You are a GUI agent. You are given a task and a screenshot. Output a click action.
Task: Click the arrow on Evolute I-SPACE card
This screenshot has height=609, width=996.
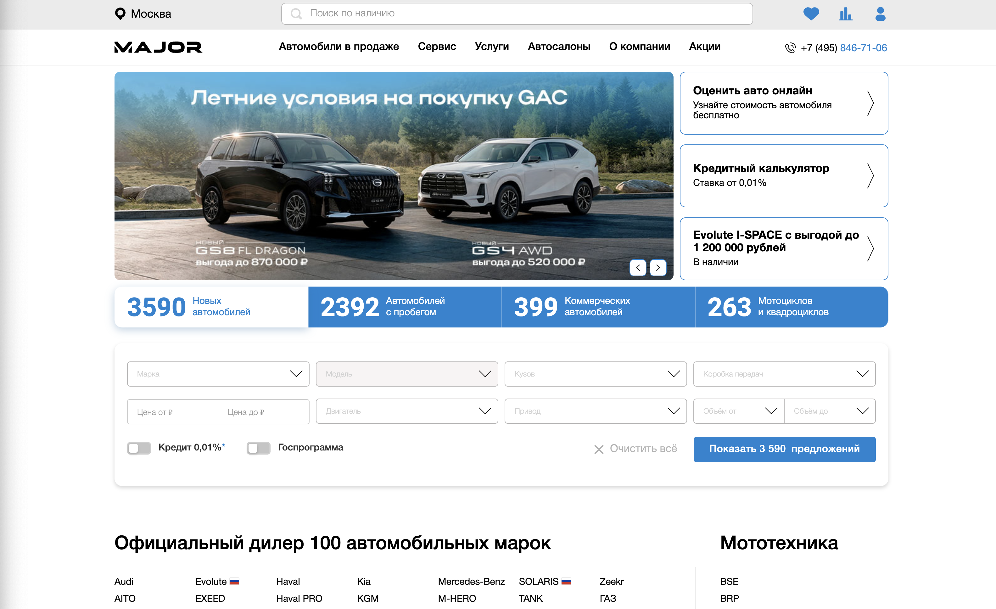(871, 249)
